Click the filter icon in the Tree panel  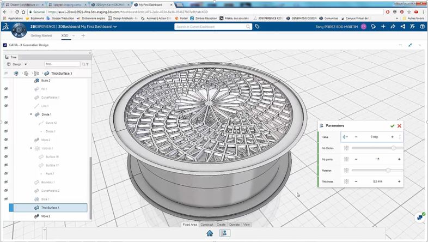click(87, 64)
